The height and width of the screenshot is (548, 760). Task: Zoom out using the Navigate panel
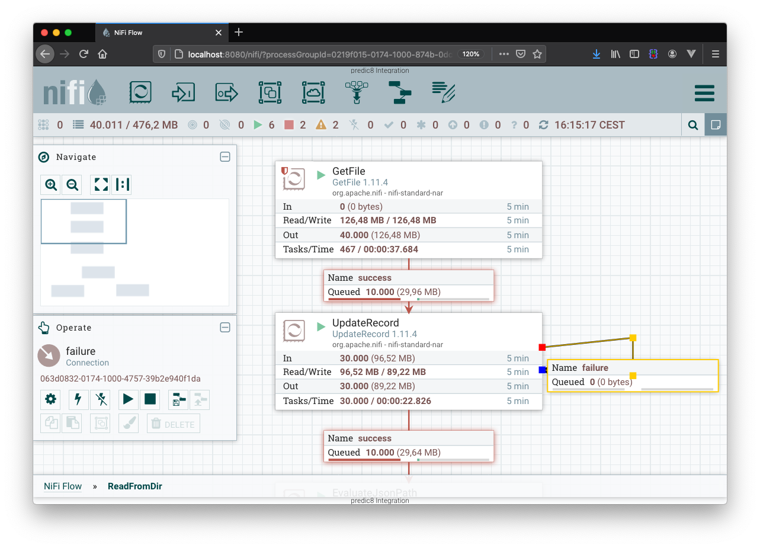coord(72,185)
